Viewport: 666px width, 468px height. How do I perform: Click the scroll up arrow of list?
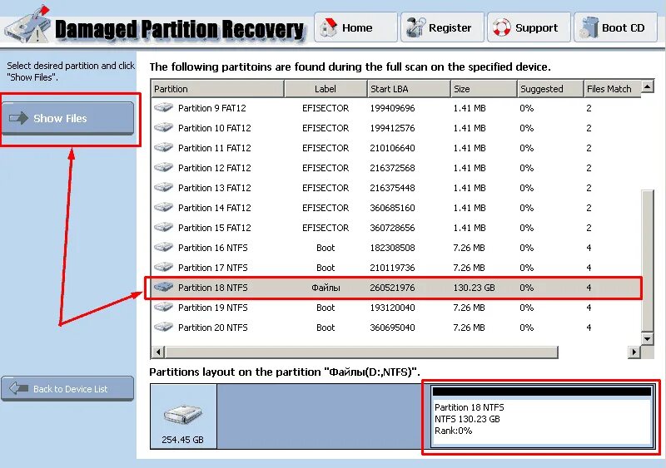tap(648, 86)
